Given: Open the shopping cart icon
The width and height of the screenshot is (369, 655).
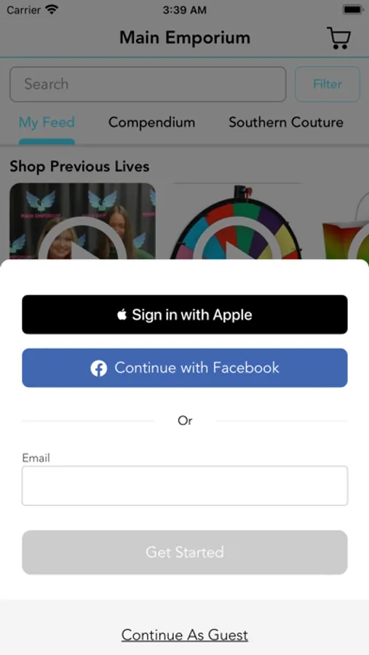Looking at the screenshot, I should (x=338, y=38).
